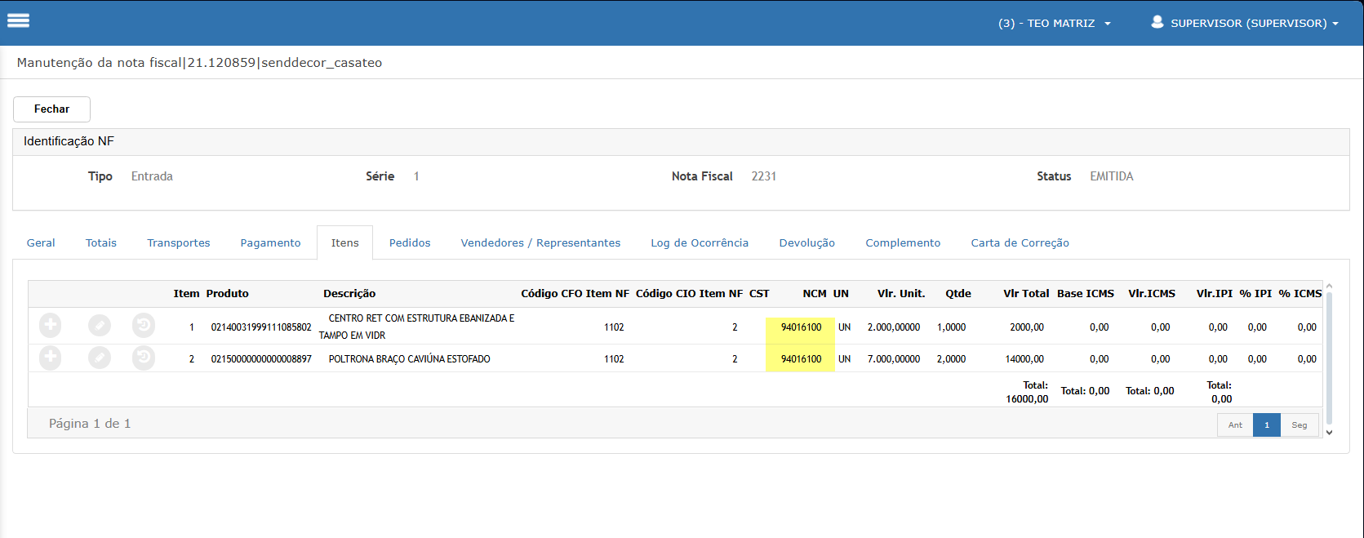Click the plus icon for POLTRONA item

tap(50, 358)
